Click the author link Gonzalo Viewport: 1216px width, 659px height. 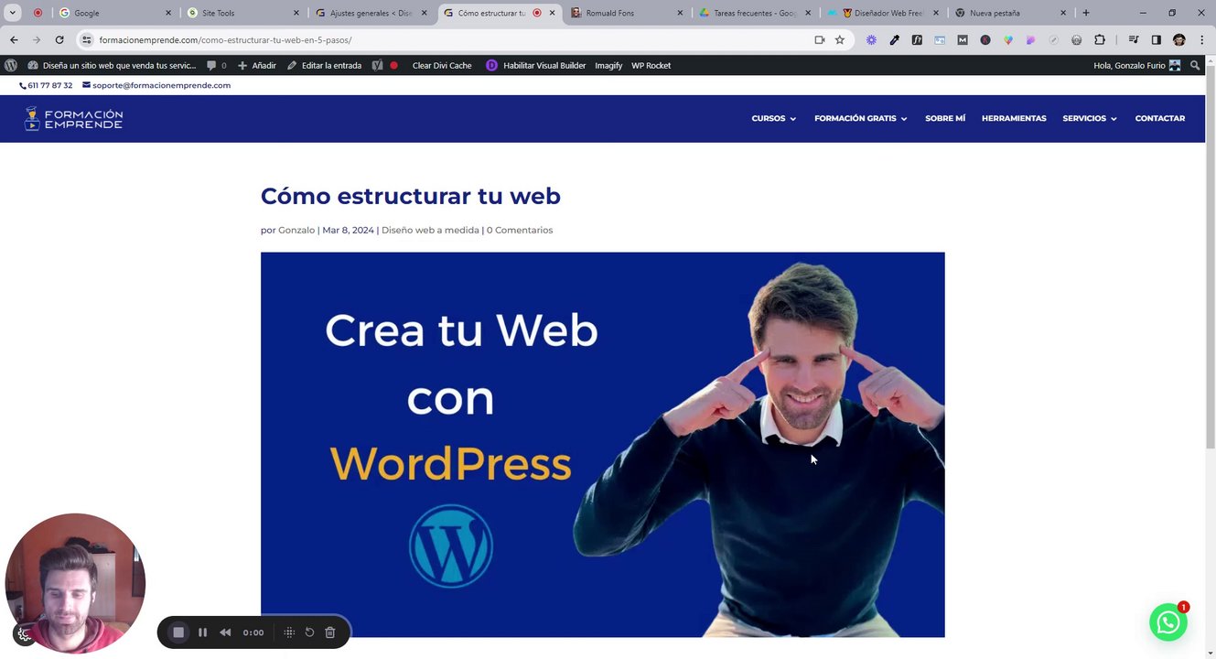point(296,230)
